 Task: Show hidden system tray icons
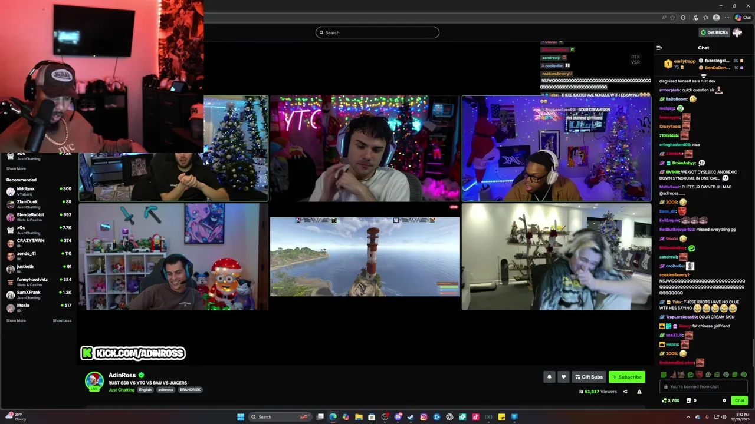pyautogui.click(x=688, y=417)
